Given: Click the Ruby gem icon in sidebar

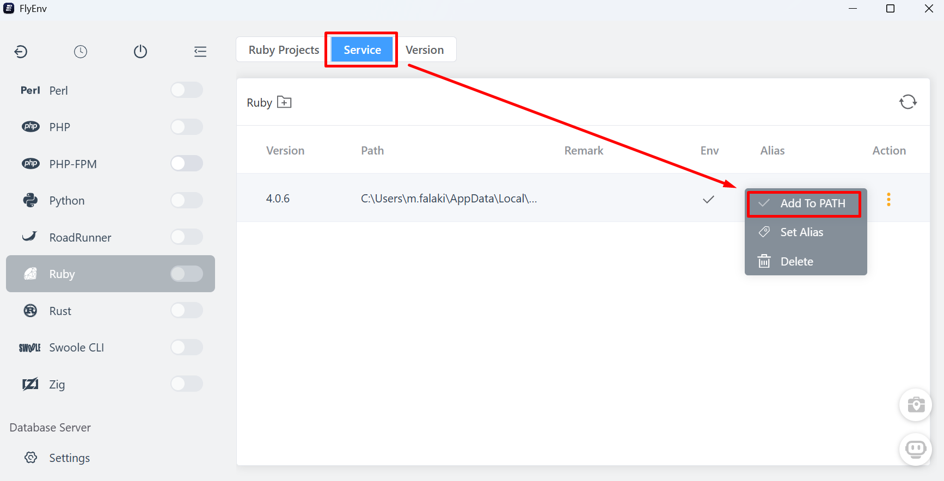Looking at the screenshot, I should [x=30, y=274].
